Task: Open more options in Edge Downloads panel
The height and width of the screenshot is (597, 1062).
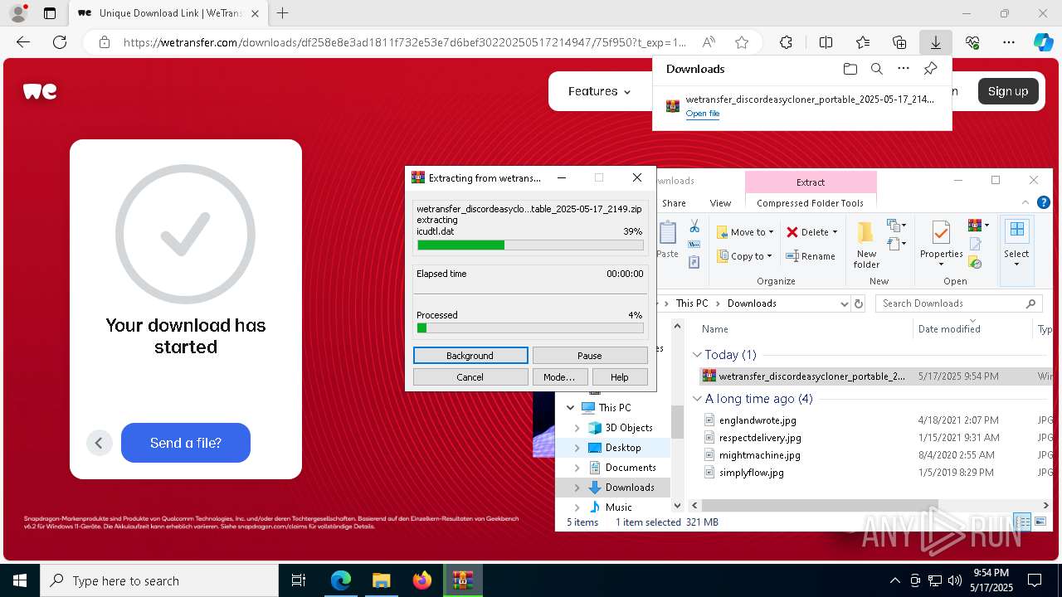Action: coord(904,69)
